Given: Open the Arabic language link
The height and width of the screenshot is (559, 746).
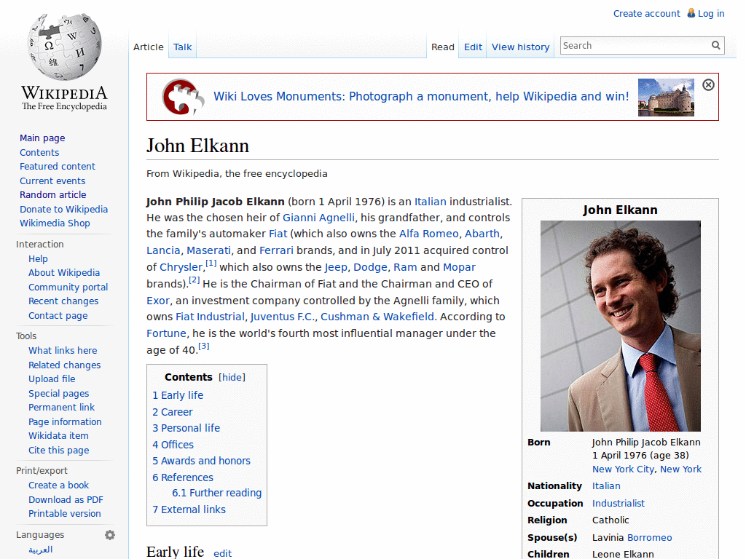Looking at the screenshot, I should 41,550.
